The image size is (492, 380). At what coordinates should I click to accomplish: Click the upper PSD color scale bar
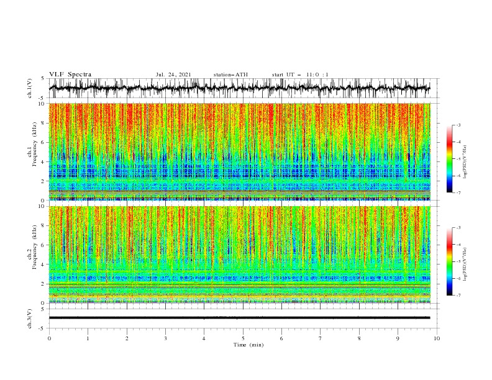(x=449, y=159)
